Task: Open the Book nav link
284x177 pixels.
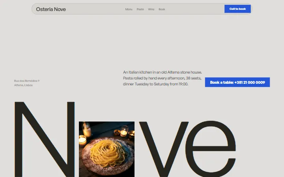Action: click(x=162, y=9)
